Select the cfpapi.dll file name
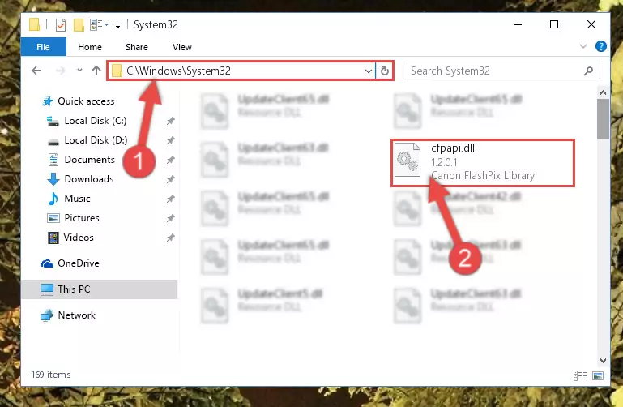623x407 pixels. coord(453,148)
